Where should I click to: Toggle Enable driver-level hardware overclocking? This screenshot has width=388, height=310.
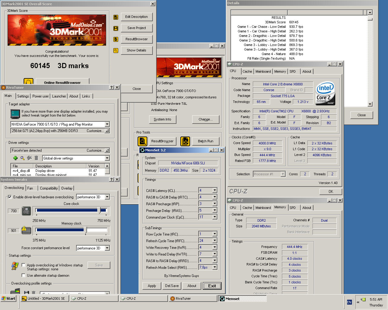(x=10, y=197)
